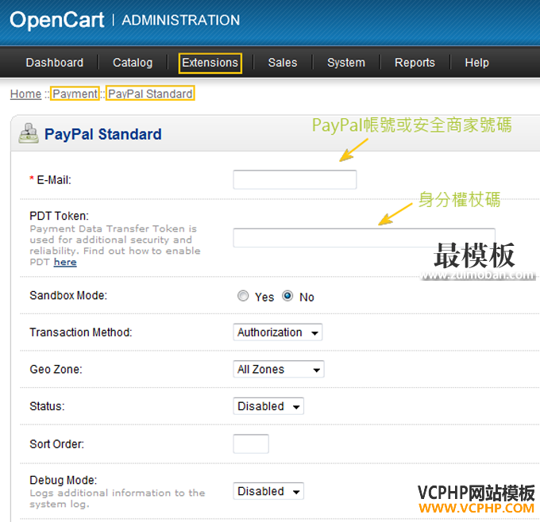Open the Dashboard menu
The width and height of the screenshot is (540, 522).
pos(54,63)
